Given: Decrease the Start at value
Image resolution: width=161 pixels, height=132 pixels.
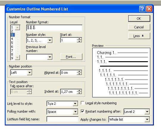Looking at the screenshot, I should pos(79,41).
